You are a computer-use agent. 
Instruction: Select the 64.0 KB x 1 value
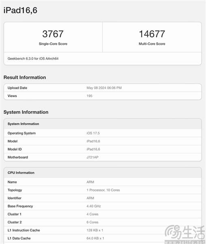[x=95, y=238]
